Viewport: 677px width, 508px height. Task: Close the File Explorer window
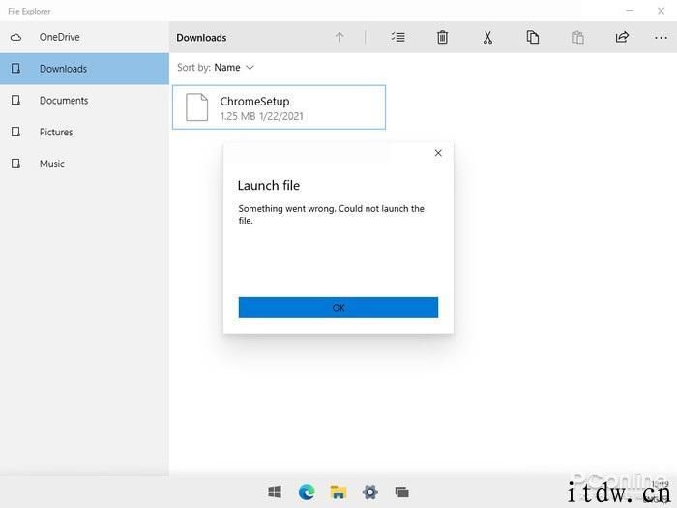click(661, 11)
